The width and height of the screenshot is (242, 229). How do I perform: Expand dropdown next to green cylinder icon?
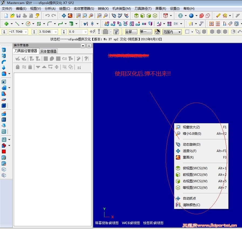point(76,24)
